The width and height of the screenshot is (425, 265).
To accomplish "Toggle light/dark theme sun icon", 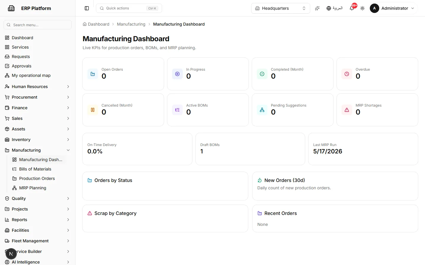I will click(362, 8).
